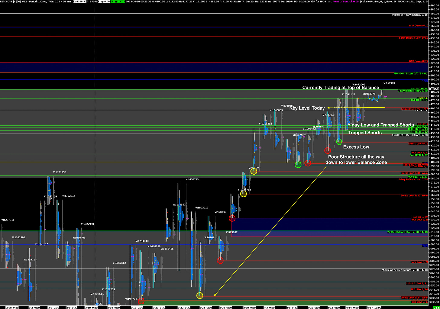Viewport: 440px width, 309px height.
Task: Select the 'FEB HIGH, Excess 2/2, Swing' label
Action: coord(410,74)
